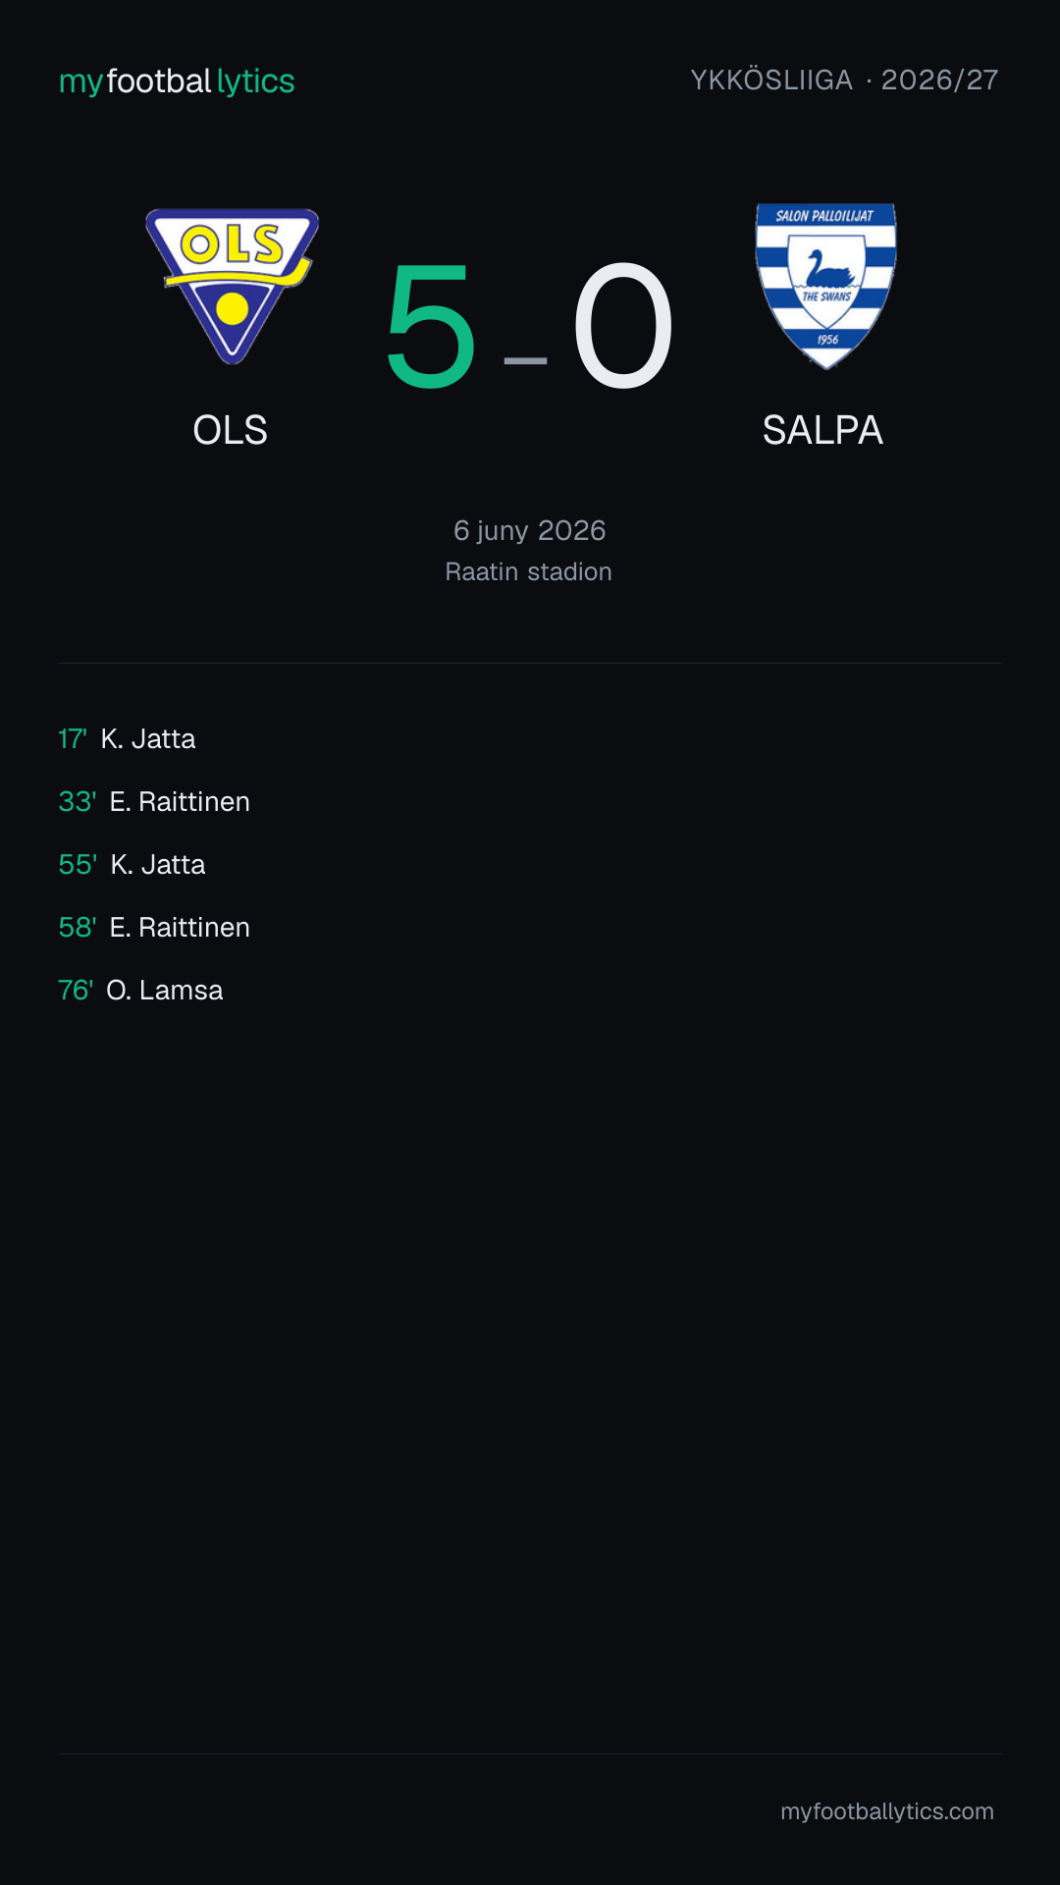Click the OLS team name

pyautogui.click(x=230, y=430)
